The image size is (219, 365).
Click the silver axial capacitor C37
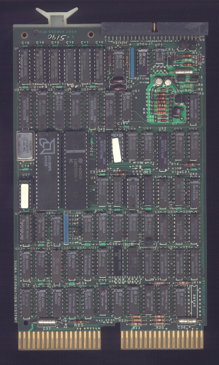(47, 322)
